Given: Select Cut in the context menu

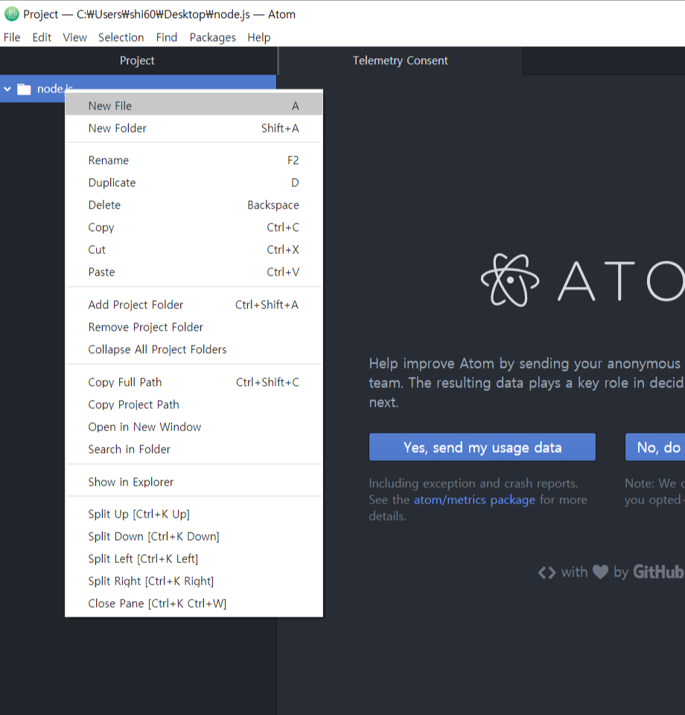Looking at the screenshot, I should tap(194, 250).
